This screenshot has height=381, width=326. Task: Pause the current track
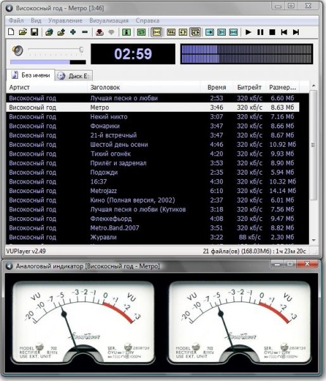point(260,32)
